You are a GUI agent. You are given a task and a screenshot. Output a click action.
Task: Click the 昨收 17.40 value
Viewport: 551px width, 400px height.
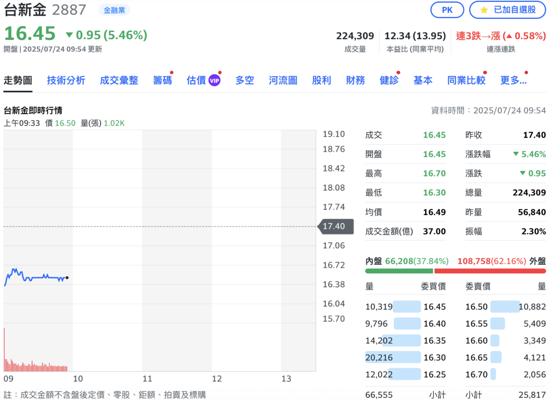coord(534,135)
